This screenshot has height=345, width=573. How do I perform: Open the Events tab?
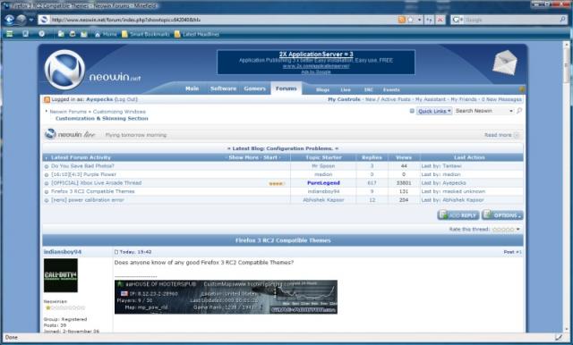[391, 89]
